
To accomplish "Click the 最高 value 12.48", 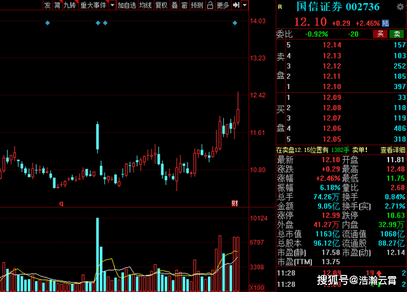I will point(396,169).
